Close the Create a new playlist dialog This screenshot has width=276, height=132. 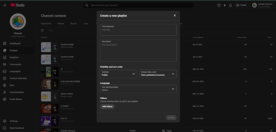coord(175,16)
